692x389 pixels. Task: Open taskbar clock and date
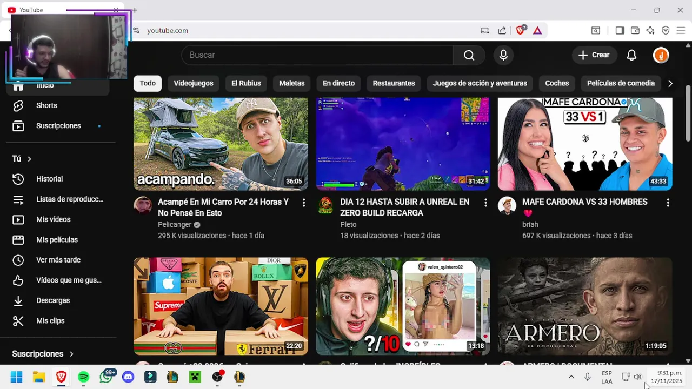click(667, 377)
